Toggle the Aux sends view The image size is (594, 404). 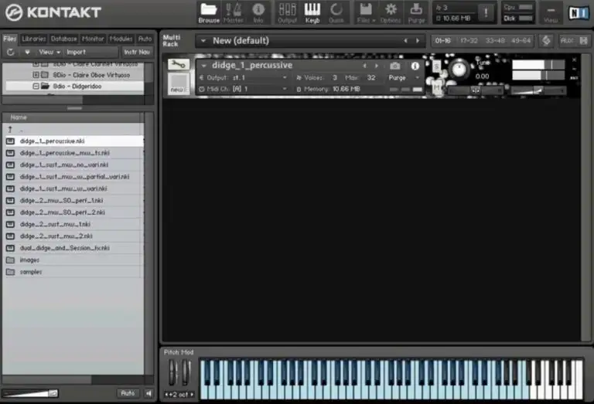pos(567,40)
